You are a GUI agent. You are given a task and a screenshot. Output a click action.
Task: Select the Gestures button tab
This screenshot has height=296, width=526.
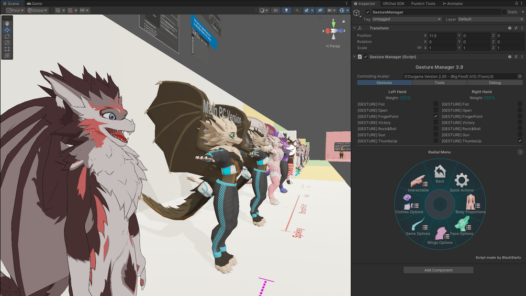pyautogui.click(x=384, y=83)
